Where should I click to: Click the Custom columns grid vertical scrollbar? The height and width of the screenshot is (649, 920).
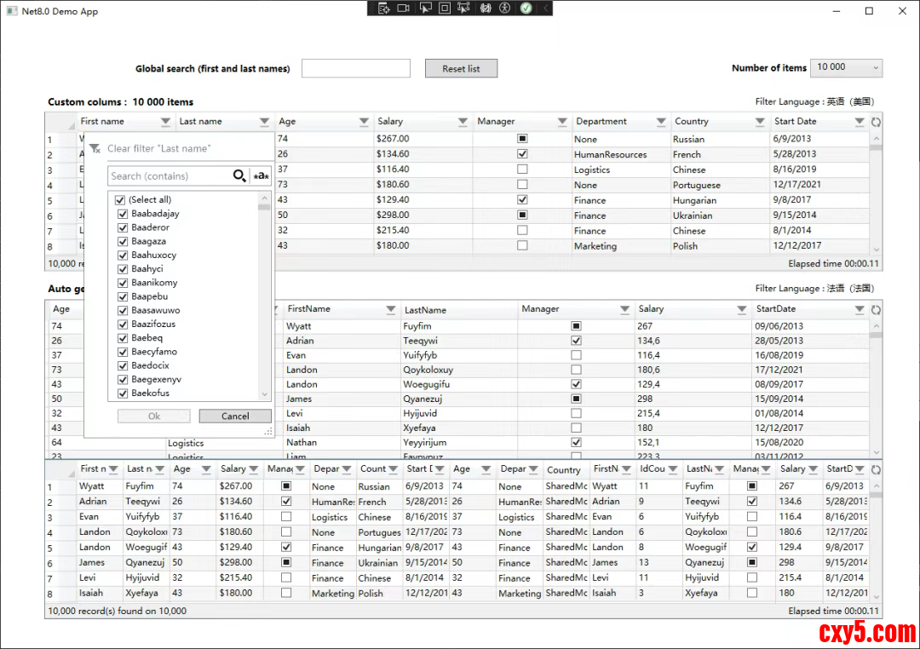[876, 193]
